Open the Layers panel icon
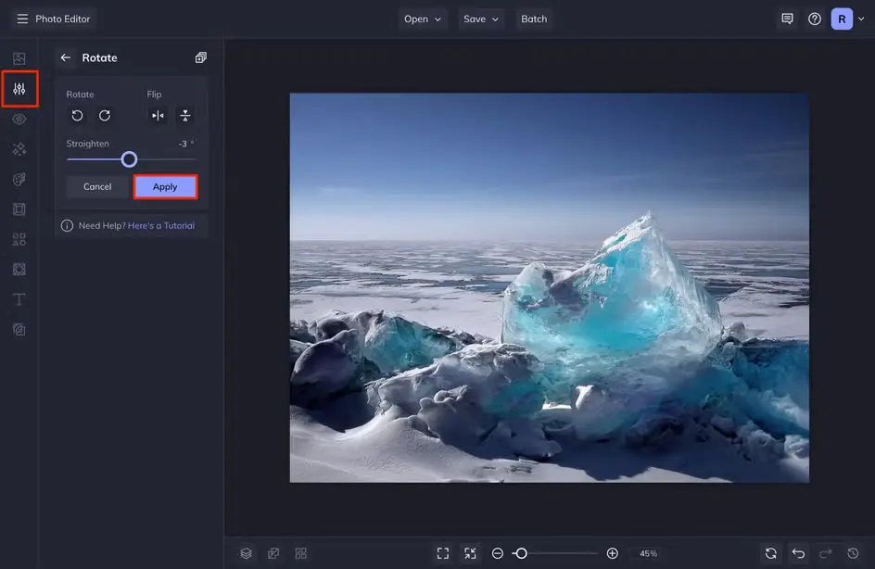 click(246, 553)
